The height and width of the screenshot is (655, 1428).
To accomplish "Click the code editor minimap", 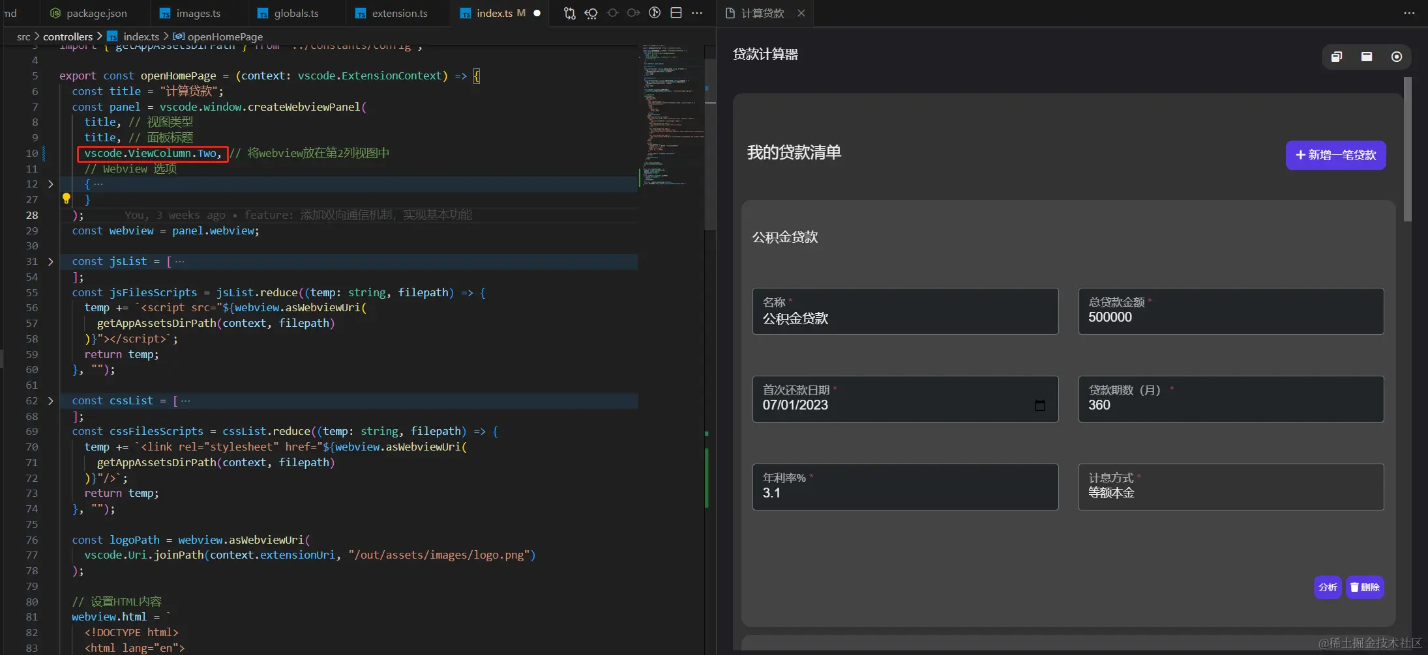I will pos(672,116).
